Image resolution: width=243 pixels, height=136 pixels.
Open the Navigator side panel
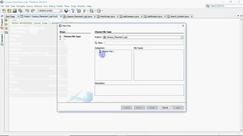2,40
